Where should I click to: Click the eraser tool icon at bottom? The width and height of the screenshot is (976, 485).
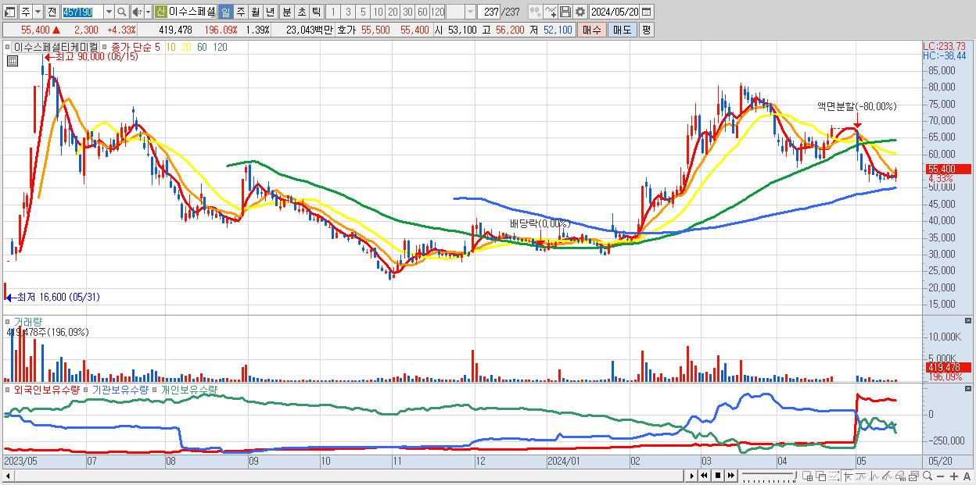pos(900,476)
